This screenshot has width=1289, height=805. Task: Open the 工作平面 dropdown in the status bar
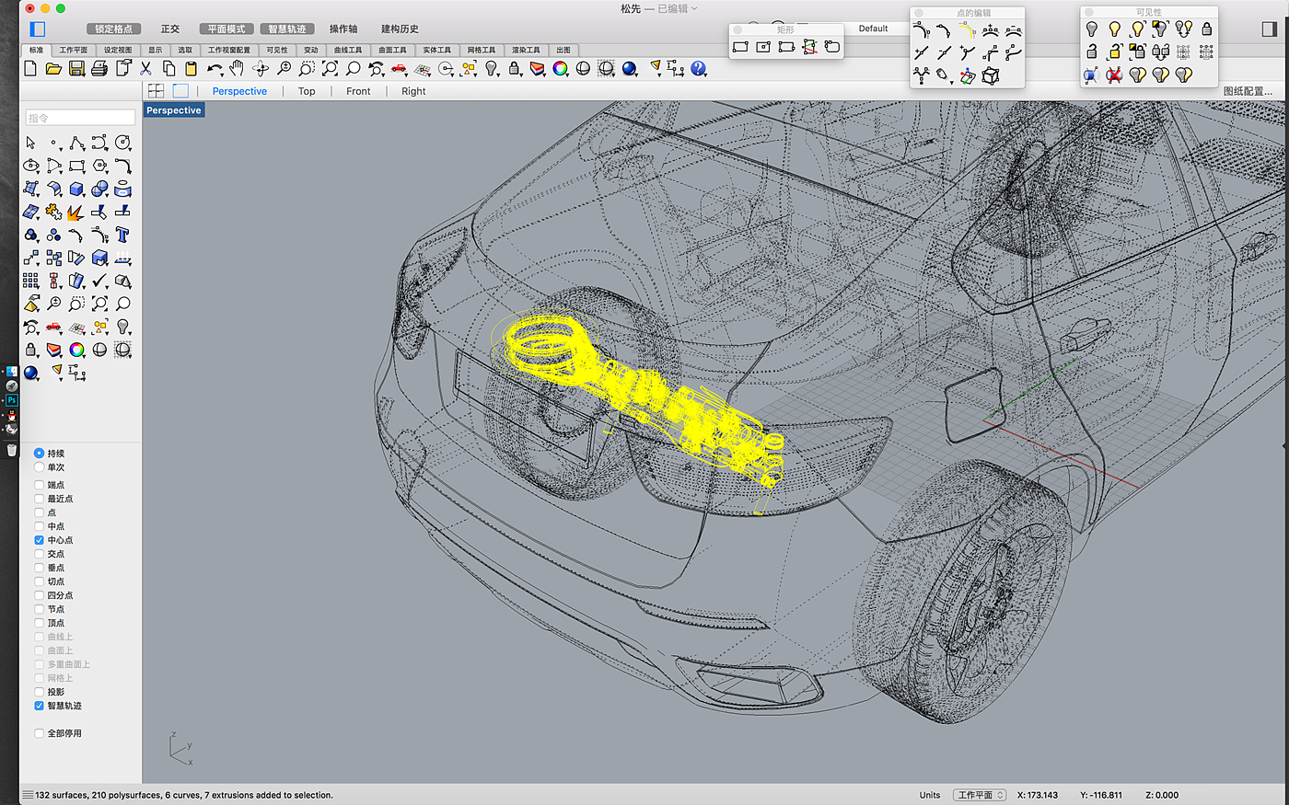[980, 795]
